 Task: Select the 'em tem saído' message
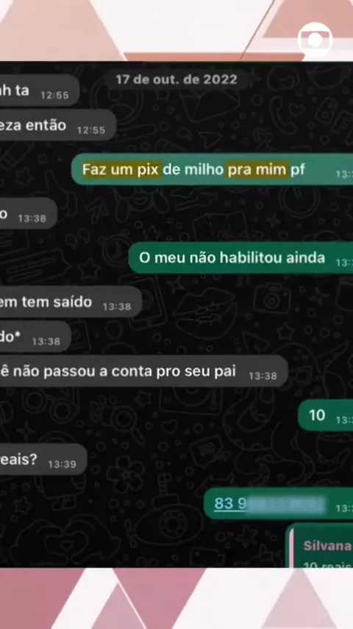71,302
